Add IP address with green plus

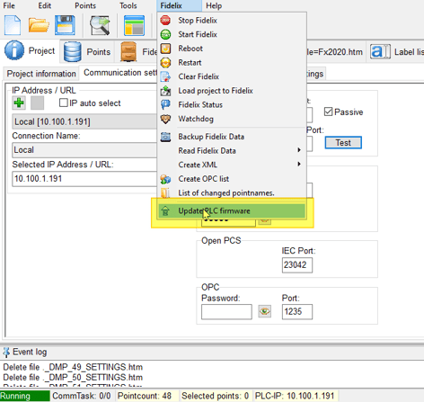point(19,103)
